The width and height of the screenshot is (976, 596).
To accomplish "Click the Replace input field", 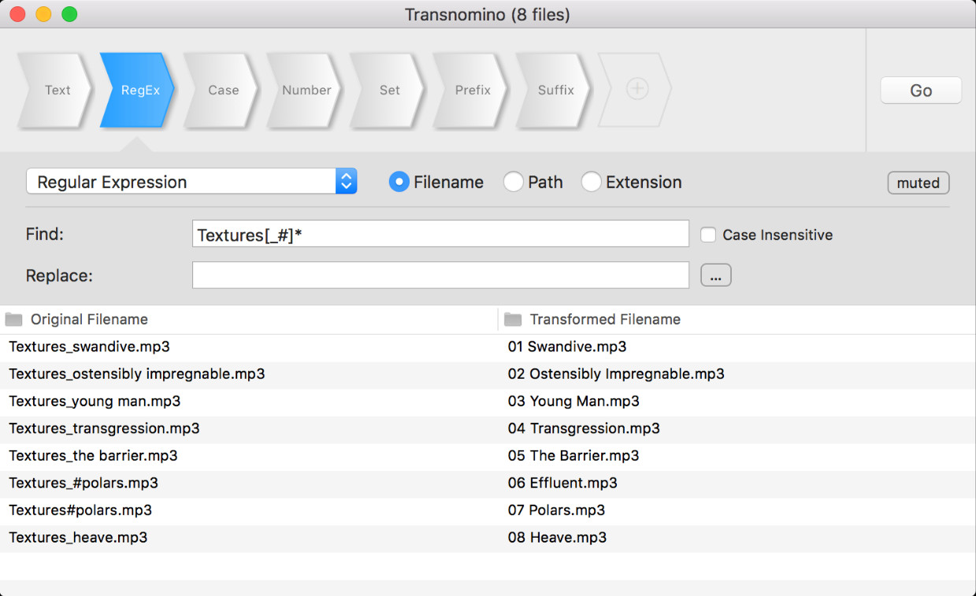I will coord(440,276).
